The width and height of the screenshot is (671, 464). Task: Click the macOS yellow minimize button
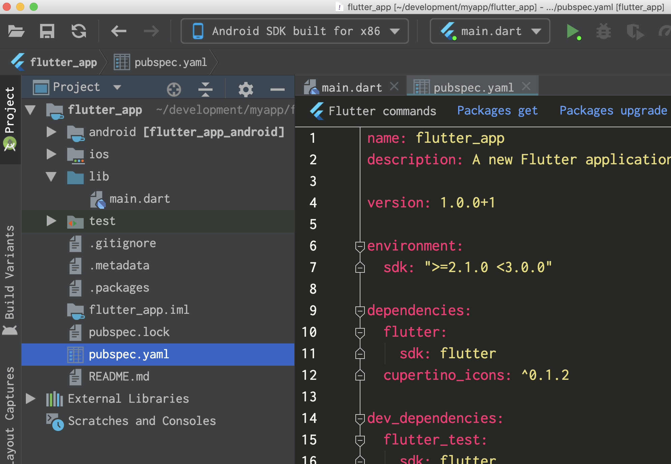(x=20, y=7)
